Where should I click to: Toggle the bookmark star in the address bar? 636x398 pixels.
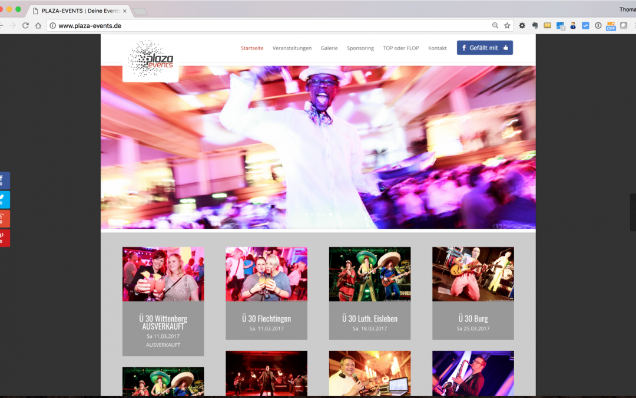[x=507, y=25]
